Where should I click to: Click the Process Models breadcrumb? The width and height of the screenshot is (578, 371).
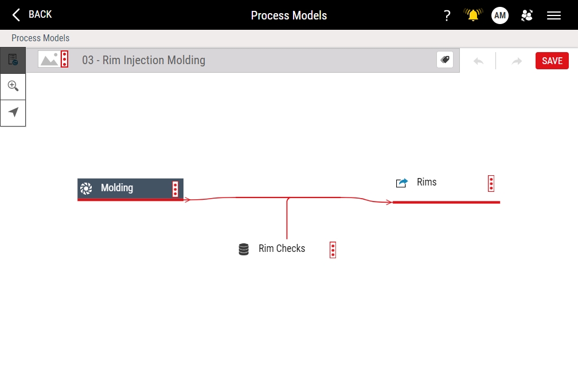(41, 38)
